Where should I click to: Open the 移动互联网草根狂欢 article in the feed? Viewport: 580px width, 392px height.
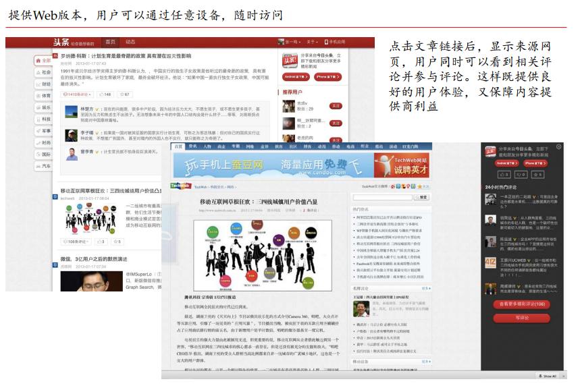111,191
